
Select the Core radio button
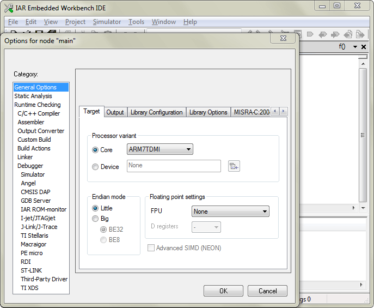pos(95,150)
